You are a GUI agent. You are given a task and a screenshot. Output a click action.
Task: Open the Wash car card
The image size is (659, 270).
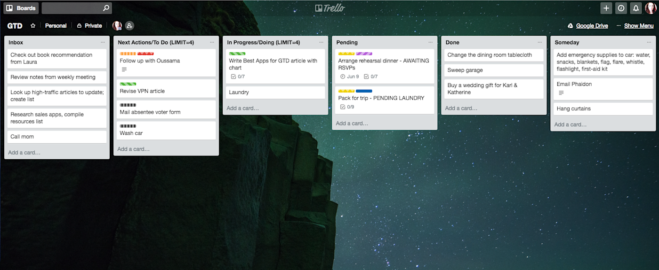[x=166, y=130]
